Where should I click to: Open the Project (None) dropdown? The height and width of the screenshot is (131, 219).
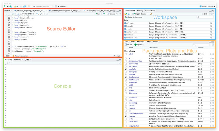[x=207, y=6]
